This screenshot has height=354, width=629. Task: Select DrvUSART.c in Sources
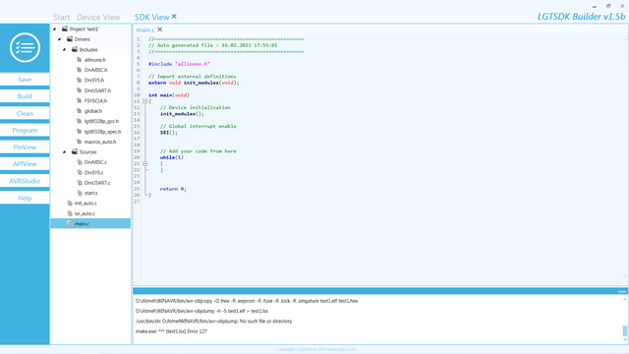pos(97,183)
